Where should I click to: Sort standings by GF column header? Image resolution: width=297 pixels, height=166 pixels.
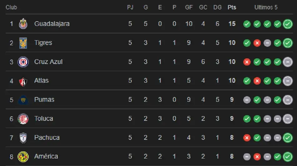(189, 7)
